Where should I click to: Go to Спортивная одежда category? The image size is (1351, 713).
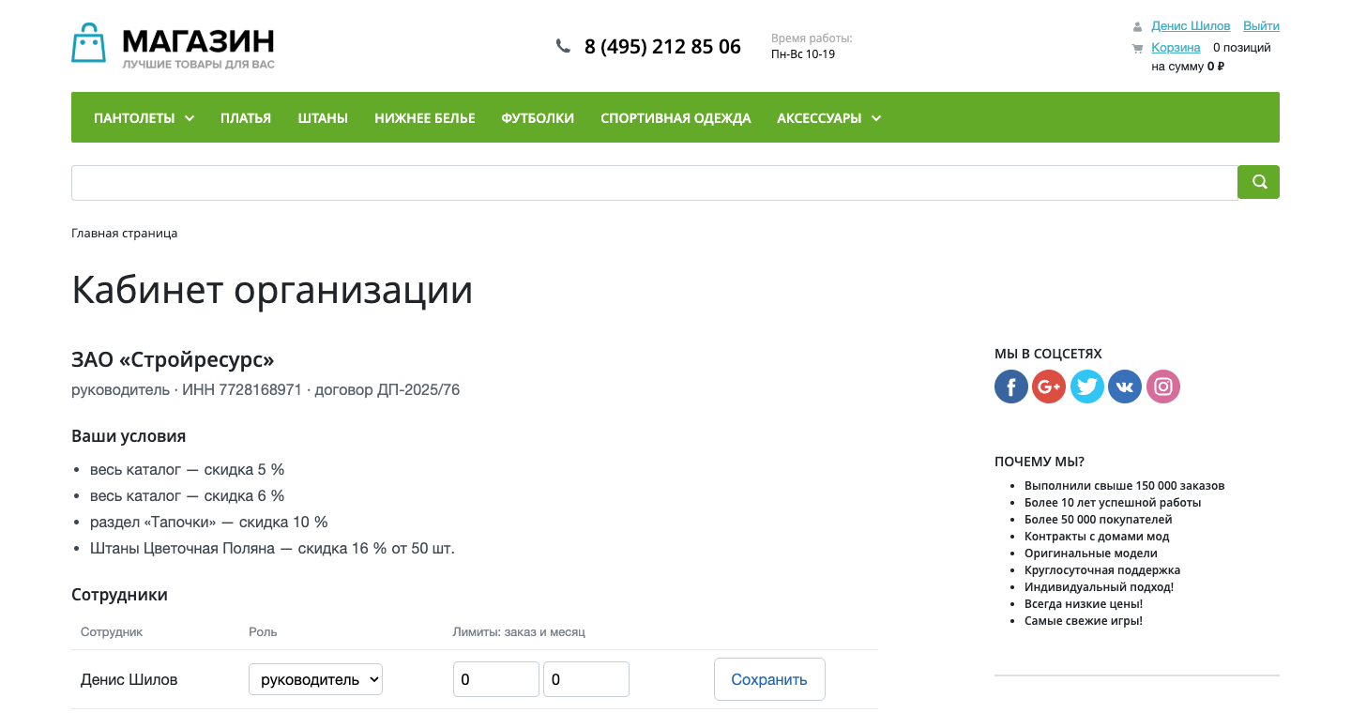pyautogui.click(x=675, y=118)
